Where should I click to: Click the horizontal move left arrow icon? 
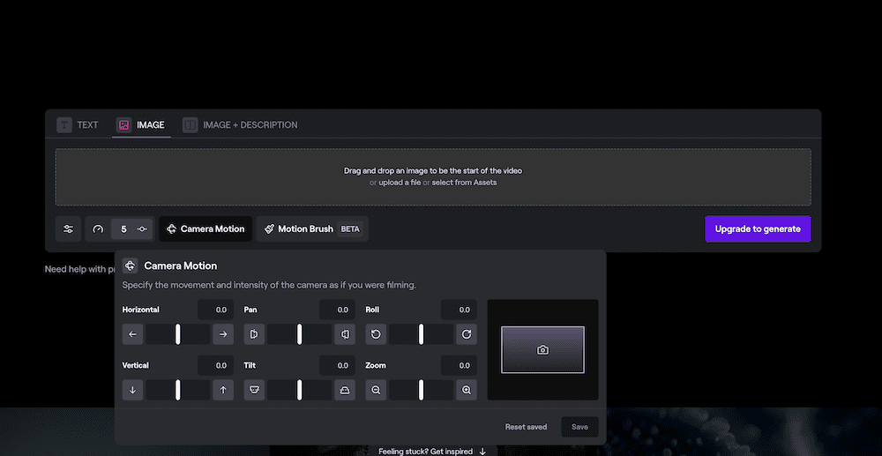coord(132,334)
